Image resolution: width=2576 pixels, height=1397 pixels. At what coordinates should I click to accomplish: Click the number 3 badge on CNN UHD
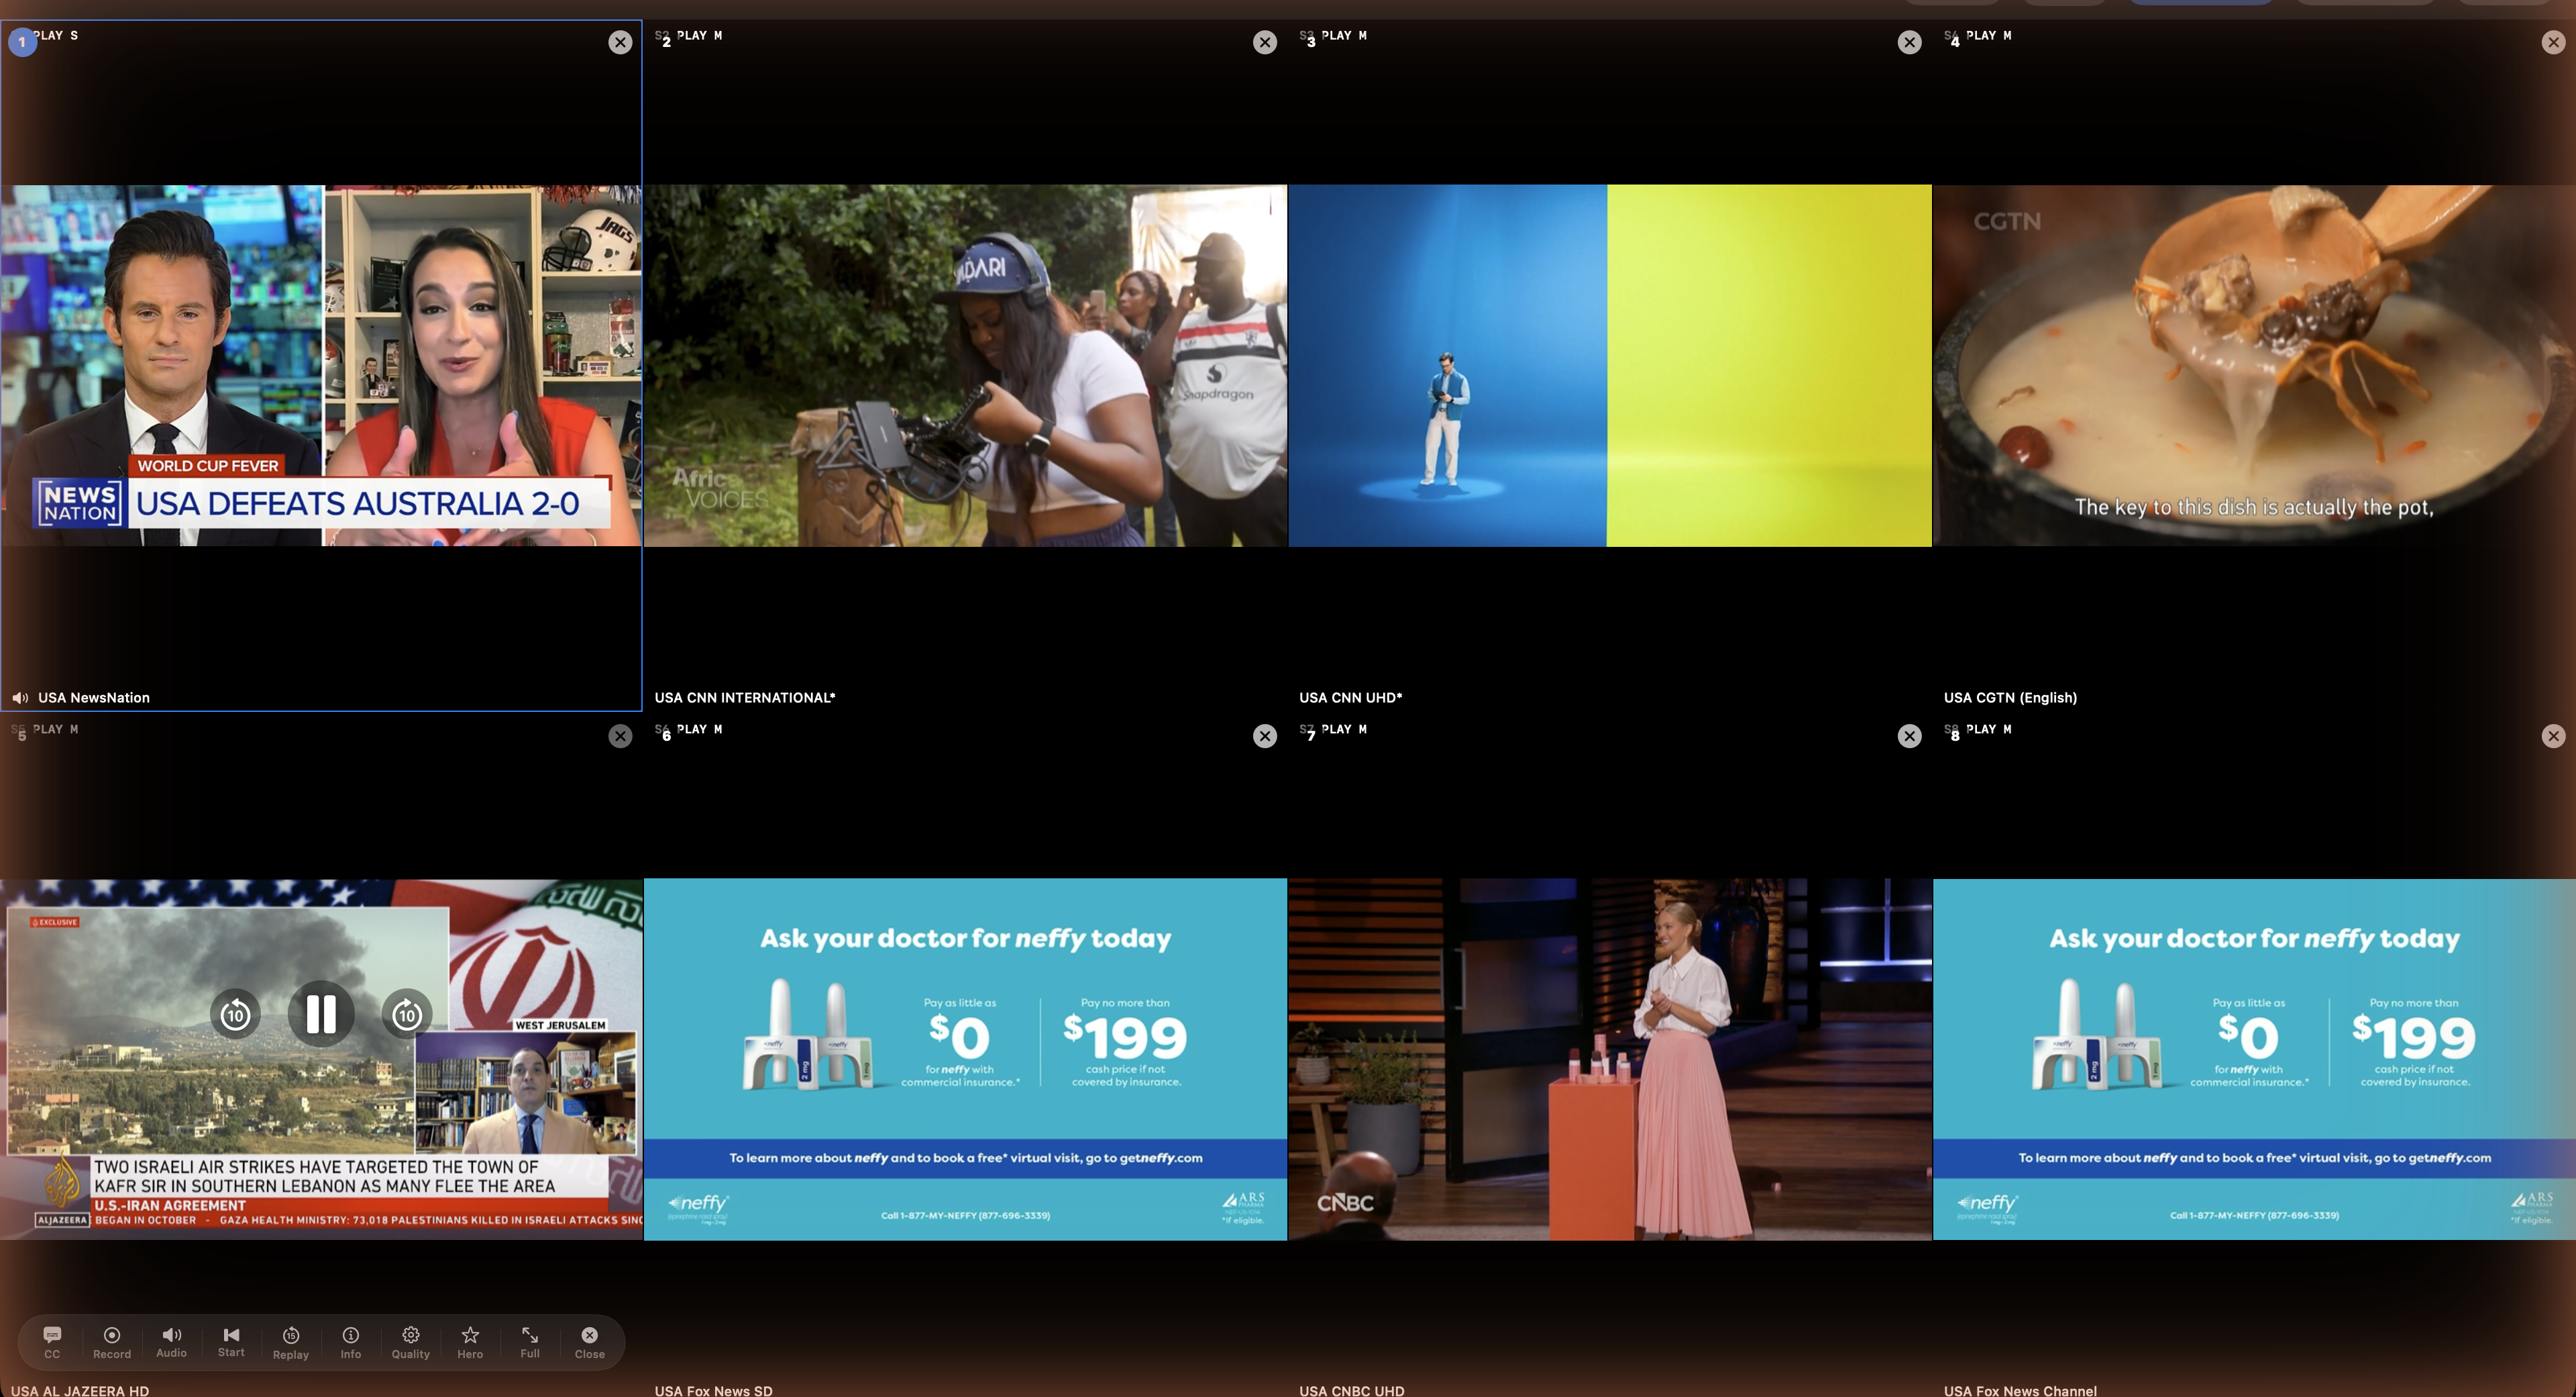[1311, 42]
